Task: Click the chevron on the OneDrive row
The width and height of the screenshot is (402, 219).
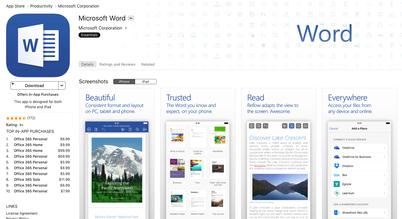Action: click(384, 148)
